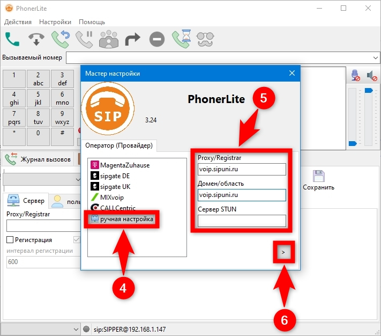The height and width of the screenshot is (336, 381).
Task: Click the green call handset icon
Action: pyautogui.click(x=12, y=39)
